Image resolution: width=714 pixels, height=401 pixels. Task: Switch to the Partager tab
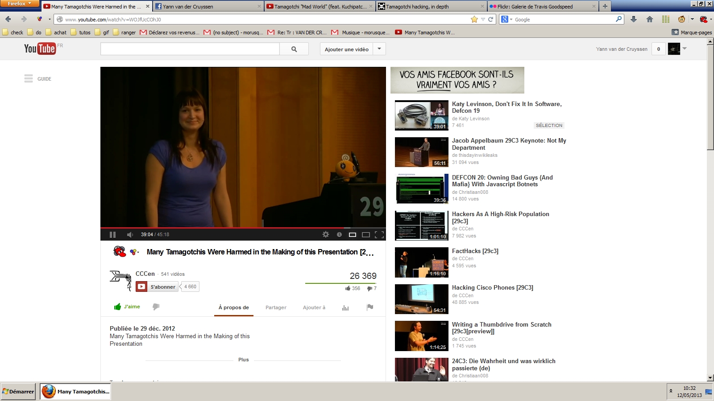276,307
